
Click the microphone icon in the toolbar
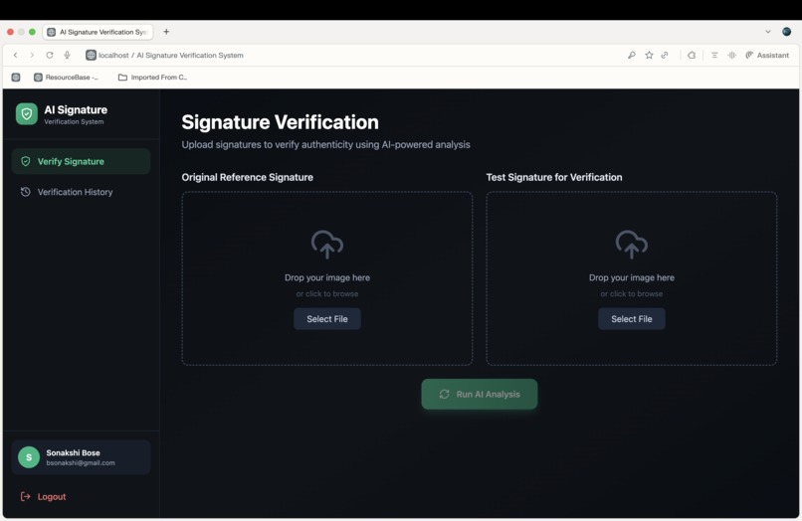67,56
